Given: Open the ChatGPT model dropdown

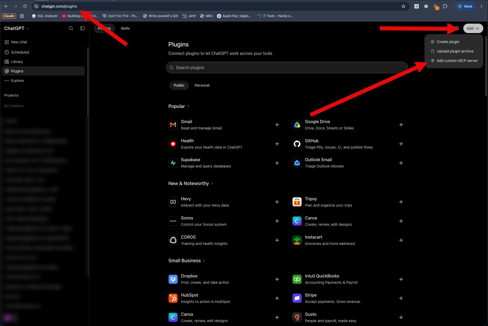Looking at the screenshot, I should tap(17, 28).
